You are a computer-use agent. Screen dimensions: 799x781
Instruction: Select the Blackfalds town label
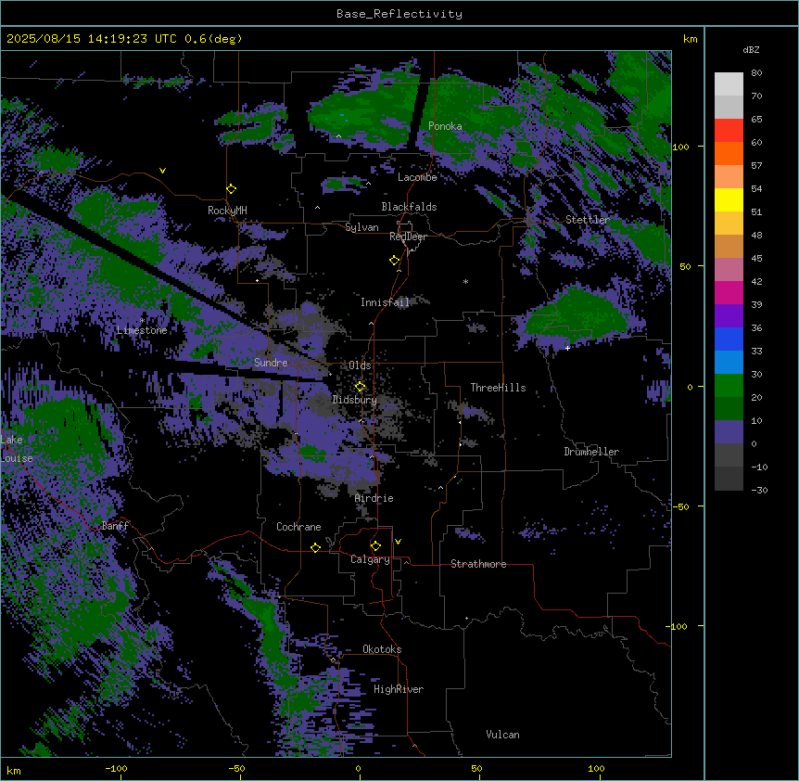pos(409,207)
